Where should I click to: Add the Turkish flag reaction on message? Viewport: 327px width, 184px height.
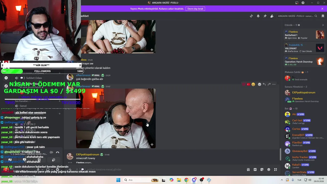pyautogui.click(x=248, y=84)
